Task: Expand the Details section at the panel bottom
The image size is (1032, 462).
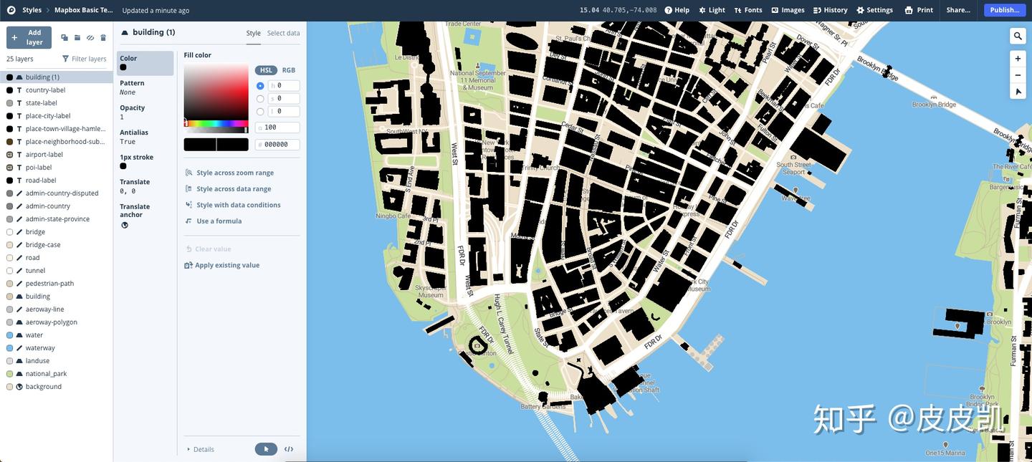Action: [x=203, y=448]
